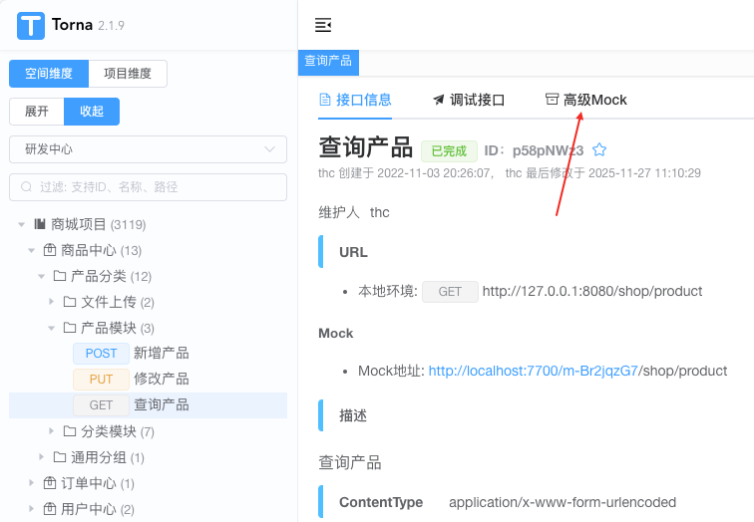This screenshot has height=522, width=754.
Task: Expand the 分类模块 tree node arrow
Action: [x=52, y=431]
